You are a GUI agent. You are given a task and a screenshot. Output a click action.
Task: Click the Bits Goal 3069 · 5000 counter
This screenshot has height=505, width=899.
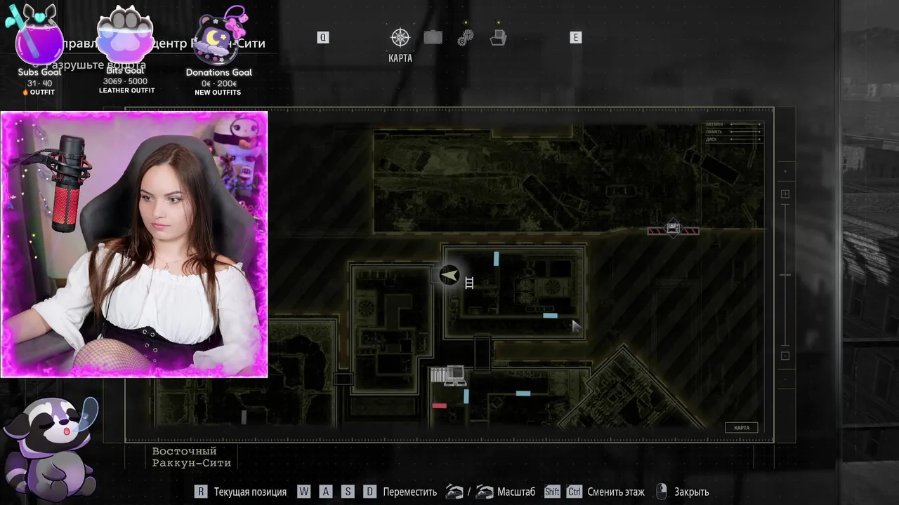[125, 81]
